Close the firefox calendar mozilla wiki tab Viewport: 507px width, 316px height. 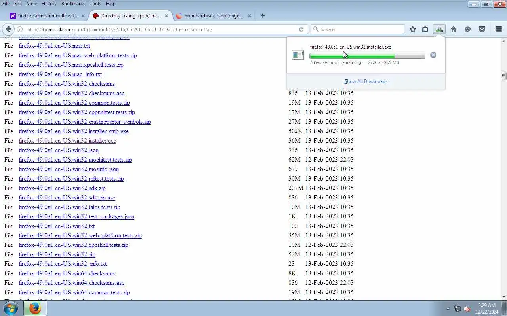coord(83,16)
